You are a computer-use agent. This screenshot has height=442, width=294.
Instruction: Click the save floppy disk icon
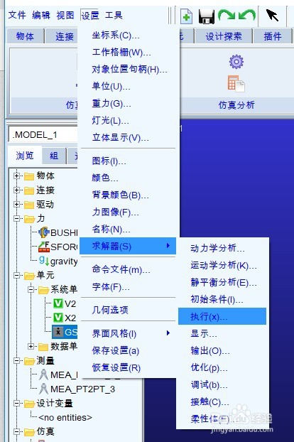pyautogui.click(x=207, y=16)
